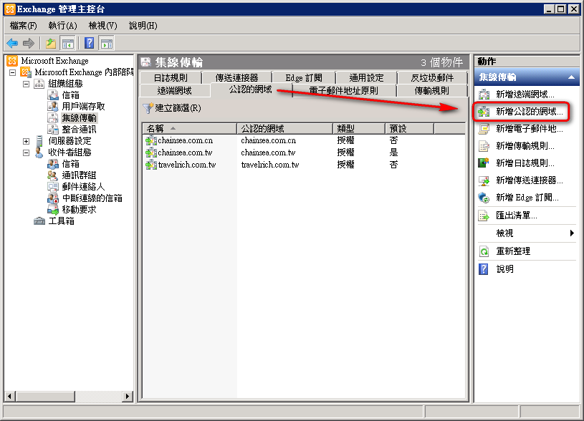The width and height of the screenshot is (584, 421).
Task: Open the 檔案(F) menu
Action: pos(23,26)
